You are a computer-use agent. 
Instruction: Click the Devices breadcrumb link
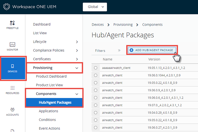pyautogui.click(x=98, y=25)
